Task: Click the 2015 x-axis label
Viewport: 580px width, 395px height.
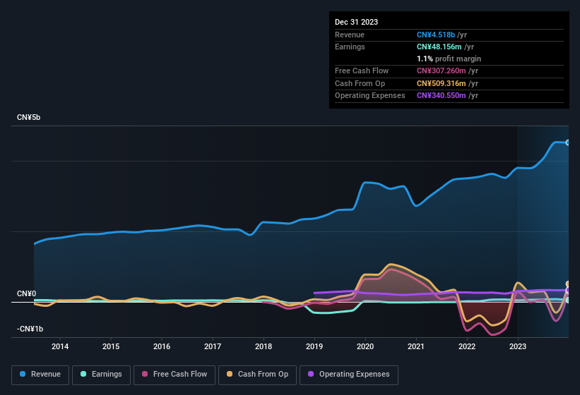Action: click(111, 346)
